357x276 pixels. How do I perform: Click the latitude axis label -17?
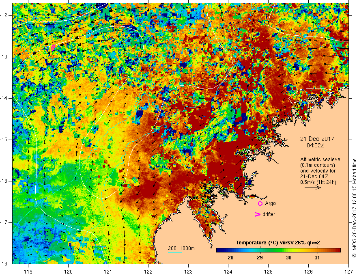click(x=4, y=222)
